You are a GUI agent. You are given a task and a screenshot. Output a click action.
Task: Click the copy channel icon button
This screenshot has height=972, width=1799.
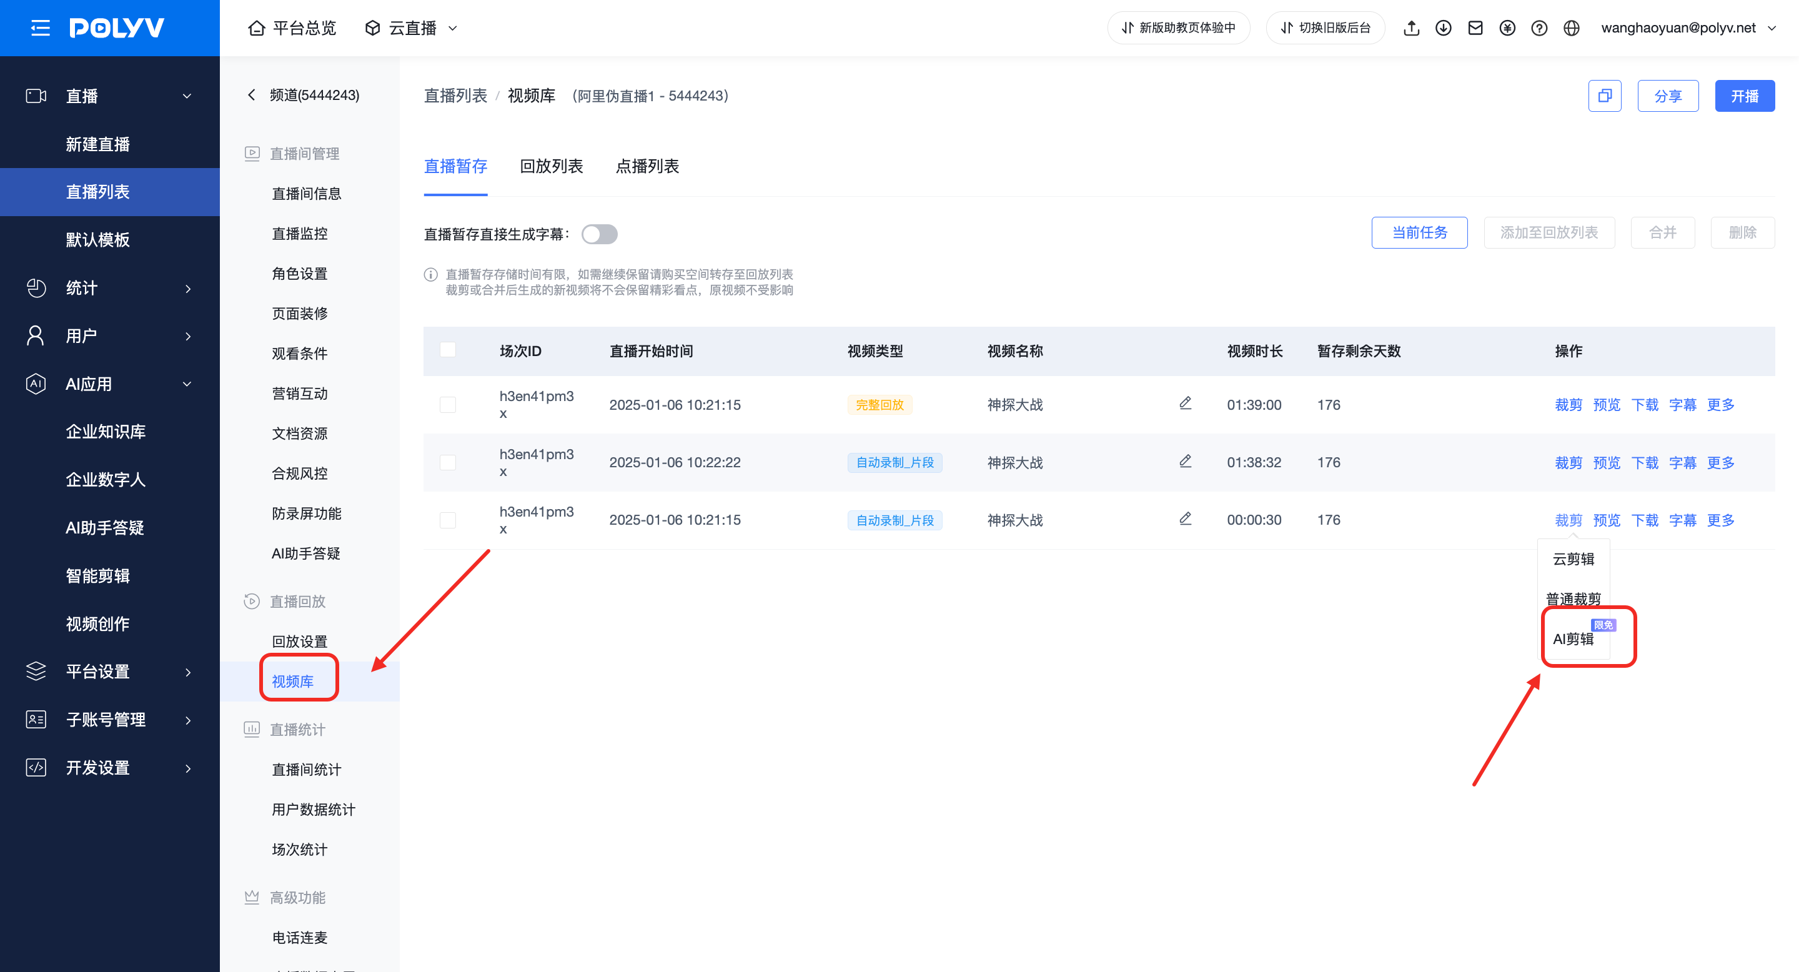(x=1605, y=96)
